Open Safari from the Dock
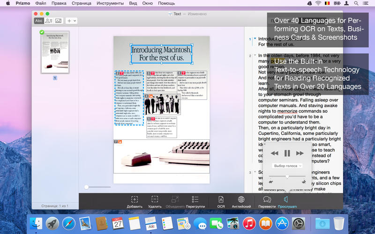Viewport: 375px width, 234px height. (69, 224)
